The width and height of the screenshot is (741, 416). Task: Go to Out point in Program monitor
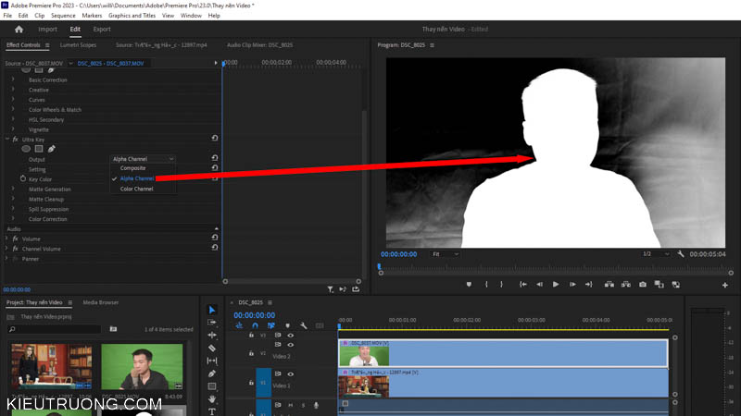tap(588, 285)
